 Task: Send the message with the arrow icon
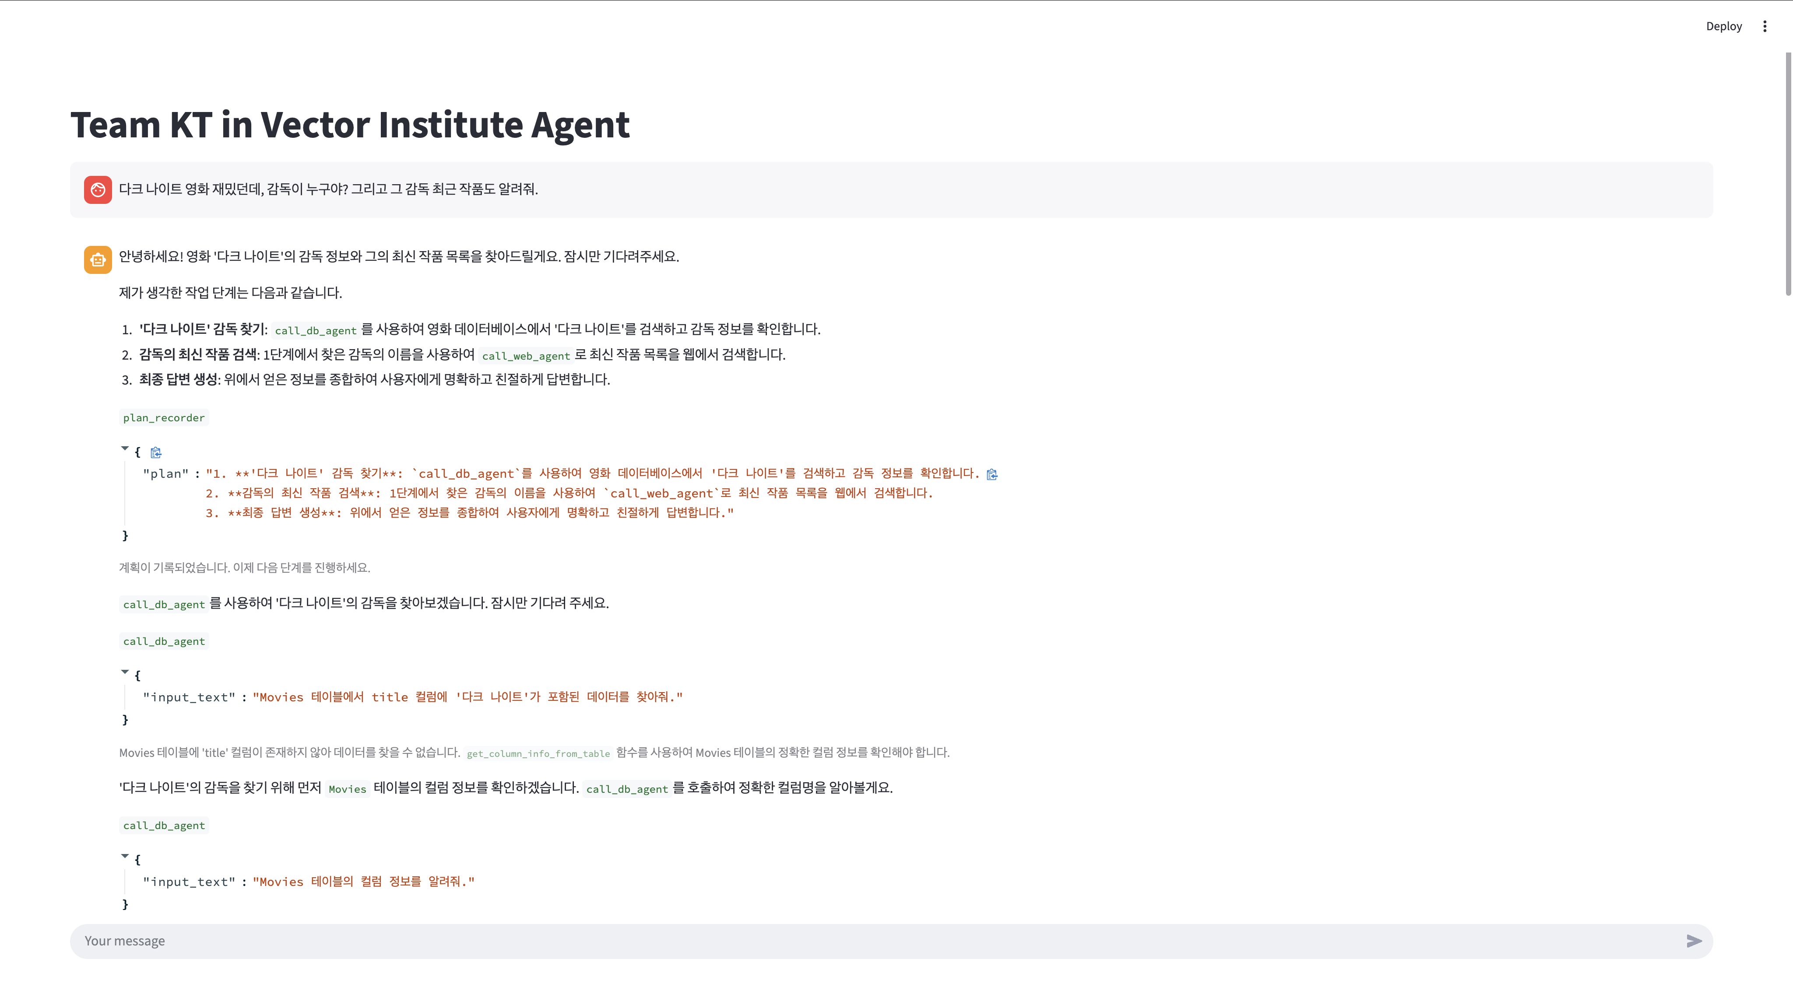point(1694,941)
